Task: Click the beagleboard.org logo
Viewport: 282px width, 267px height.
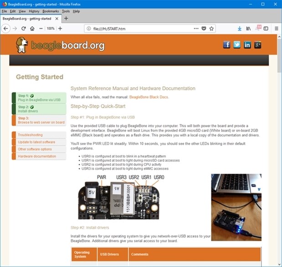Action: (x=60, y=45)
